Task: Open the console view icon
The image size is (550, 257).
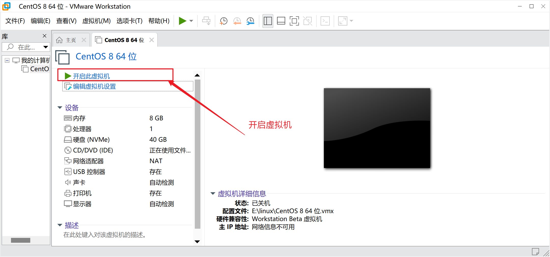Action: point(325,21)
